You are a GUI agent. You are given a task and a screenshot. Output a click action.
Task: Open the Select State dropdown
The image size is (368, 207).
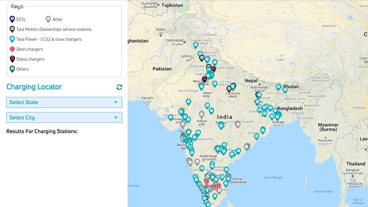(x=64, y=102)
